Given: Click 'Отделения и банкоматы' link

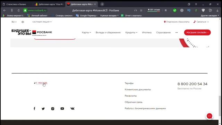Looking at the screenshot, I should (177, 22).
